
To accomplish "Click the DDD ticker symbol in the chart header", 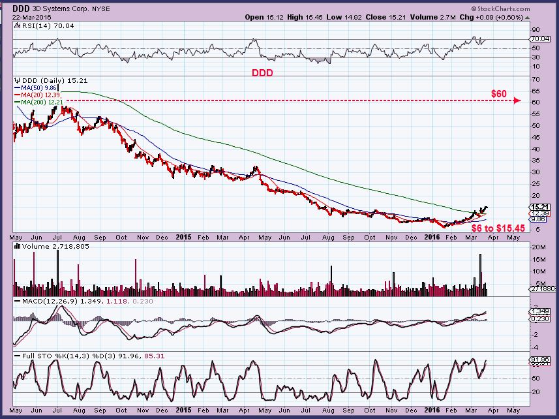I will tap(21, 9).
